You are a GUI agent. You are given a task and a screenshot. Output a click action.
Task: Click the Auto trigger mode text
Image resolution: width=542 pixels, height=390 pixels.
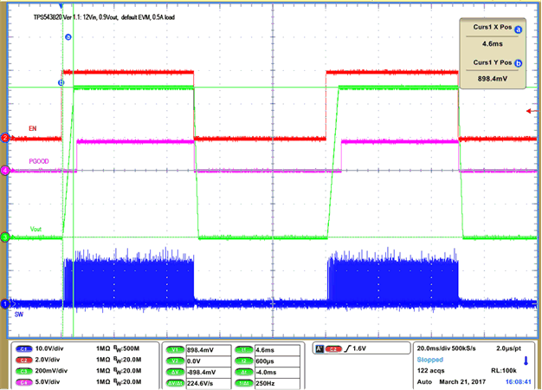pos(424,381)
